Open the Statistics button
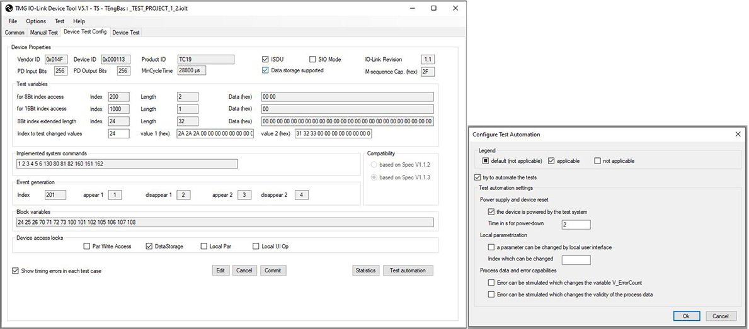749x329 pixels. coord(365,270)
